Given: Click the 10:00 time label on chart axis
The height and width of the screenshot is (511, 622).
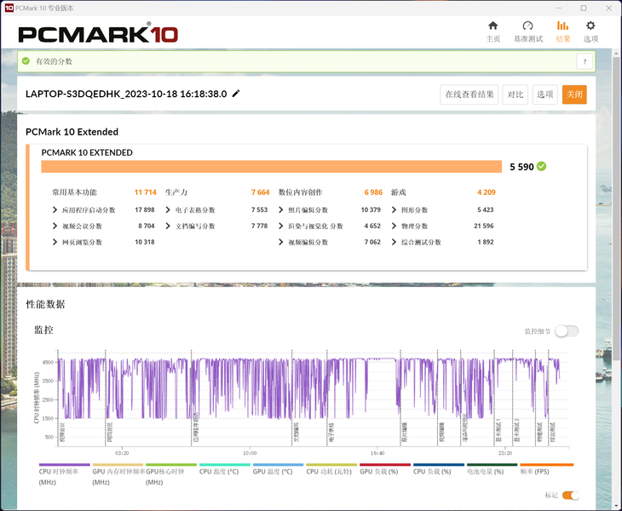Looking at the screenshot, I should point(250,453).
